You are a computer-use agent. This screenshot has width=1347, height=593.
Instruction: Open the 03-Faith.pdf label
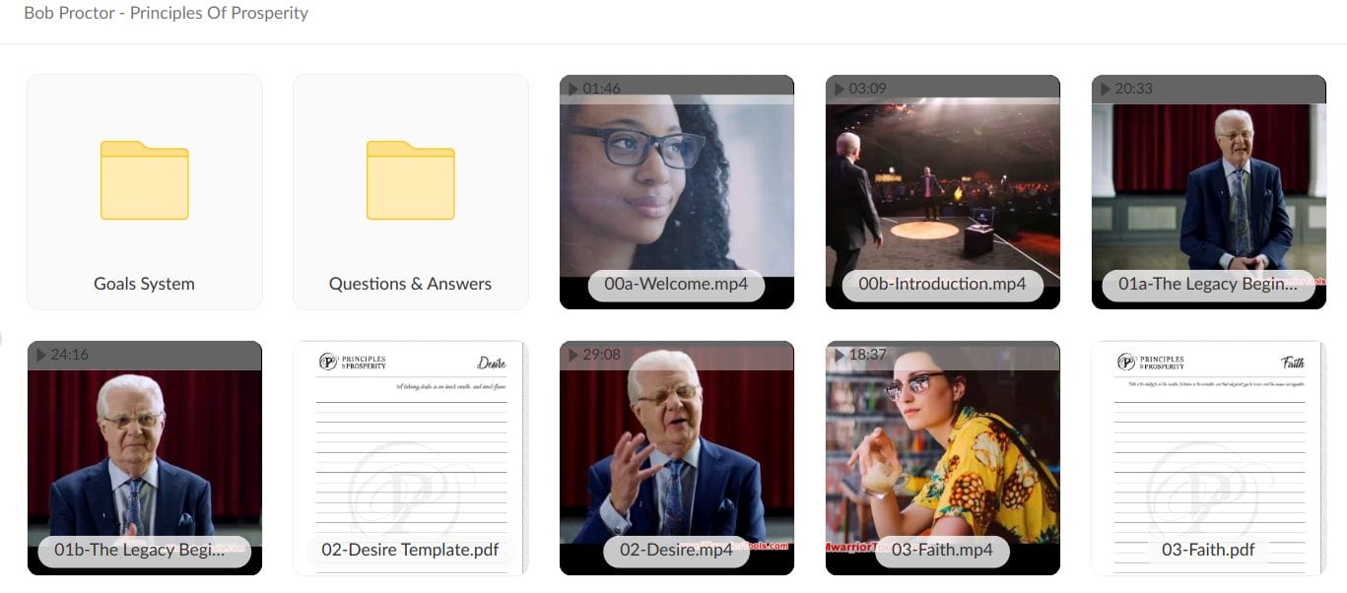click(x=1208, y=551)
